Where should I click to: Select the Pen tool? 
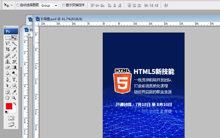pos(8,79)
